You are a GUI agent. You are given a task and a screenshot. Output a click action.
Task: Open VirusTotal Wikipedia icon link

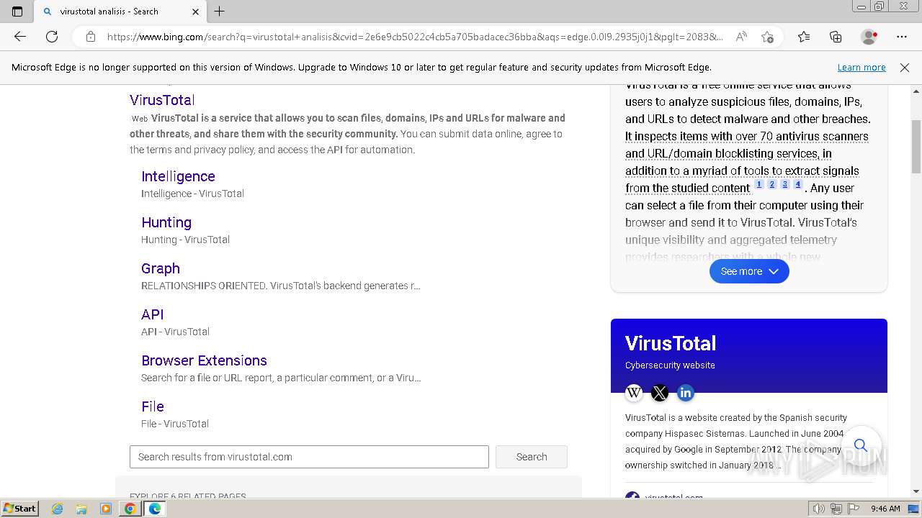[x=634, y=393]
